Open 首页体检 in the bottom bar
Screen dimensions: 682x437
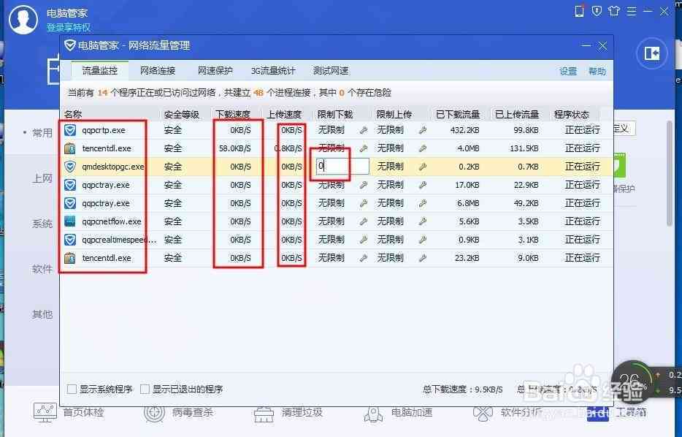[69, 412]
